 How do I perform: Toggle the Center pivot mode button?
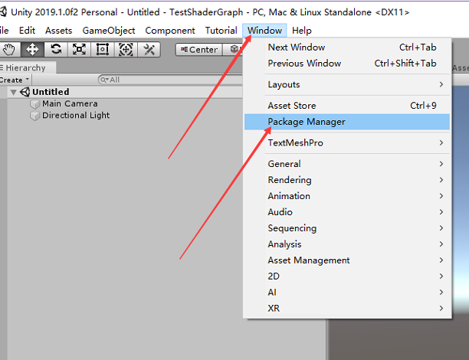(x=199, y=49)
